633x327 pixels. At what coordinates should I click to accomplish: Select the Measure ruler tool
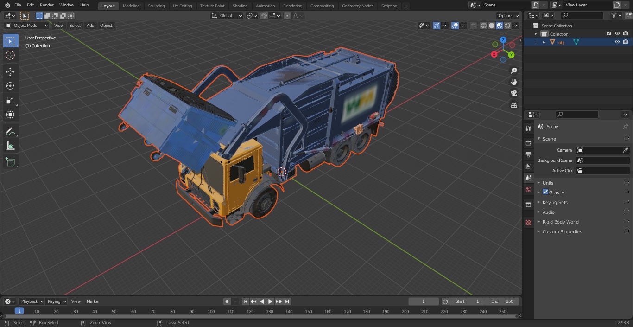(x=10, y=146)
